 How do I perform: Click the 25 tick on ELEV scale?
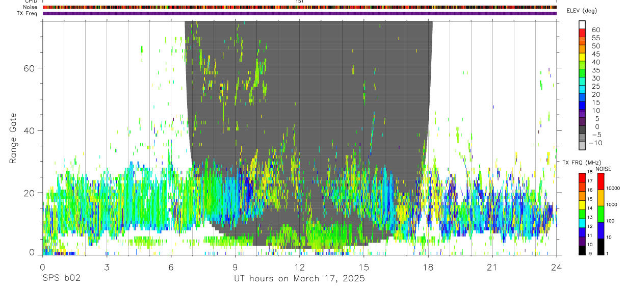(595, 87)
